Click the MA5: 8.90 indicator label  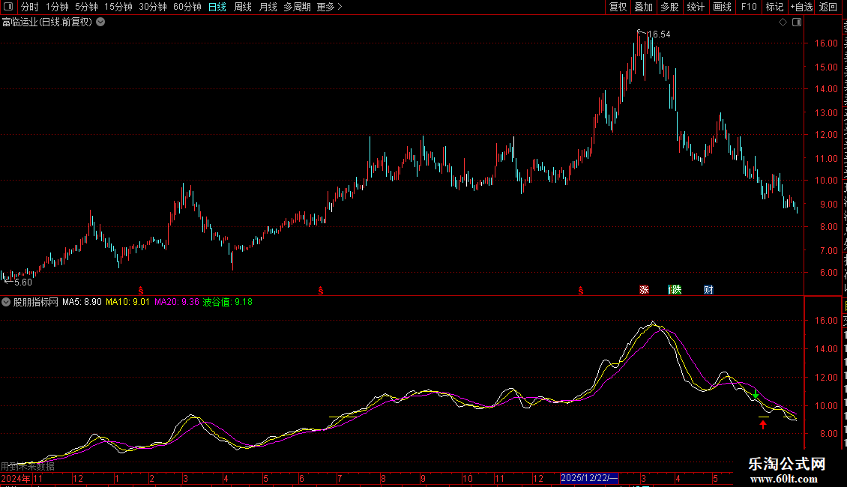point(82,302)
